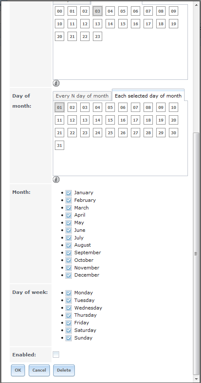The image size is (201, 383).
Task: Click the vertical scrollbar thumb
Action: (x=196, y=253)
